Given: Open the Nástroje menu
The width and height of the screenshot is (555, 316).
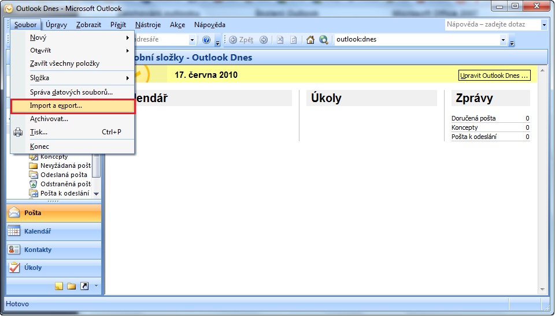Looking at the screenshot, I should [x=148, y=25].
